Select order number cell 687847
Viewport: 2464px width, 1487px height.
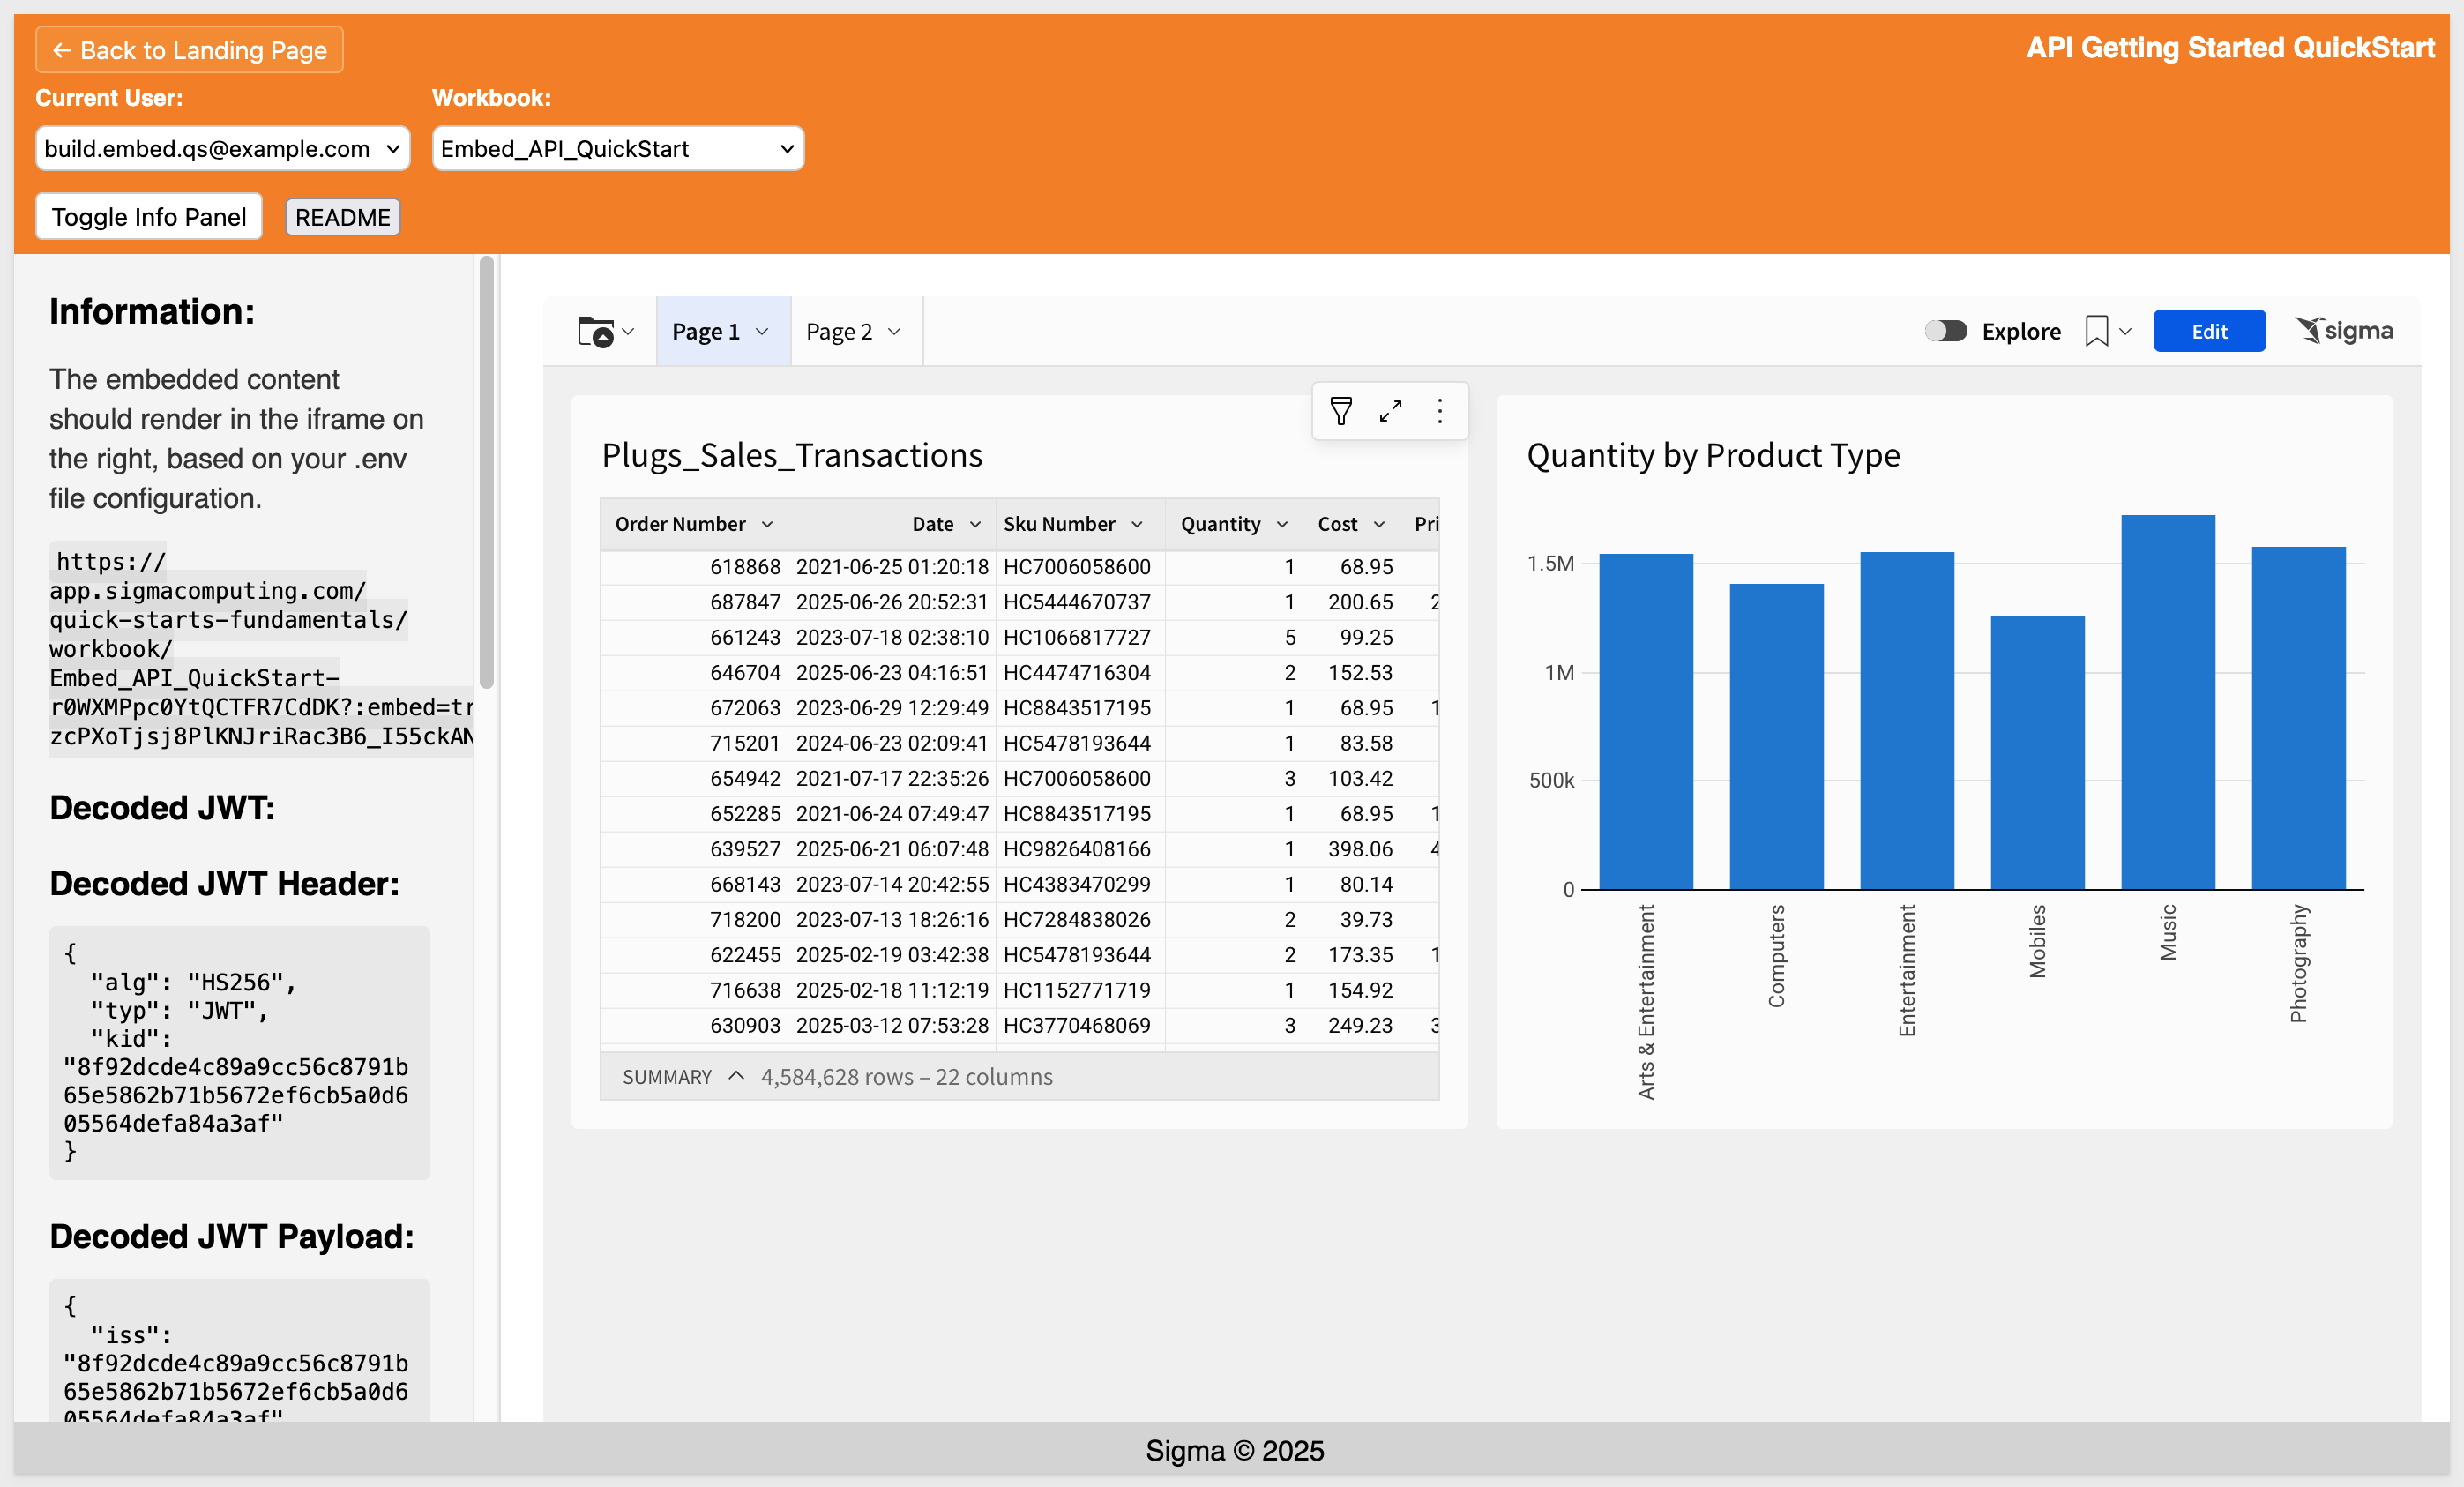tap(694, 602)
